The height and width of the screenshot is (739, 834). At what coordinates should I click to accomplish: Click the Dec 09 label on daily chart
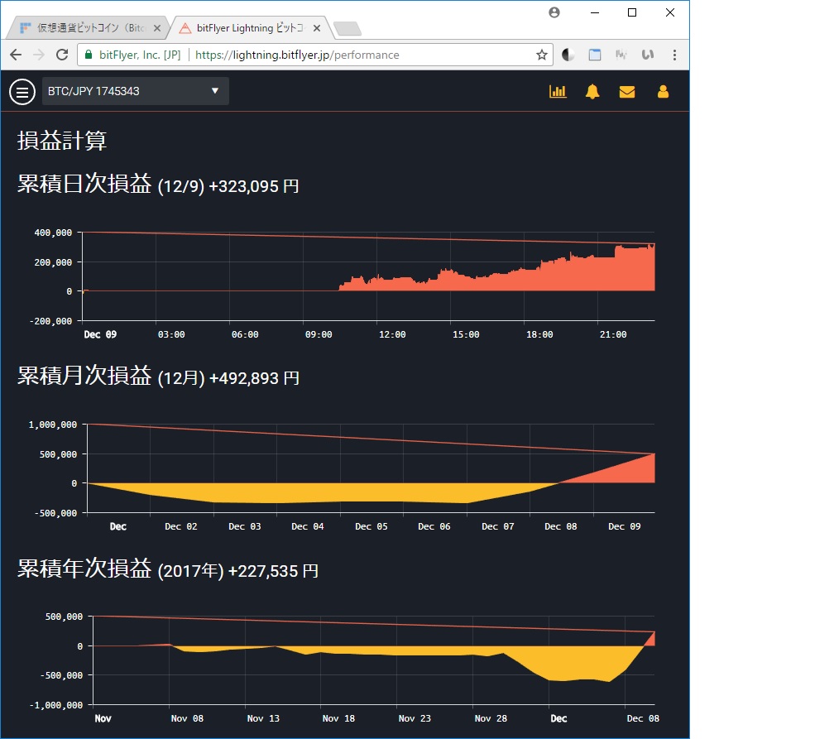(100, 334)
